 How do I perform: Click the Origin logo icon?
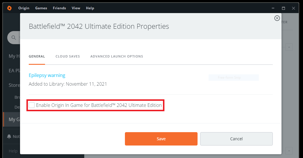click(x=9, y=8)
